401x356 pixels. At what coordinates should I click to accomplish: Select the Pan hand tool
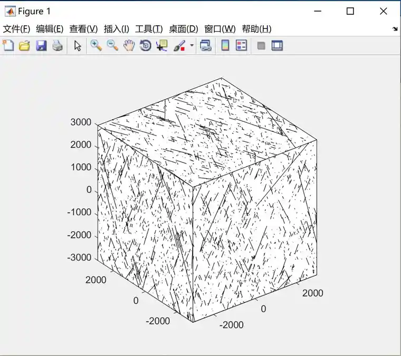(x=129, y=46)
